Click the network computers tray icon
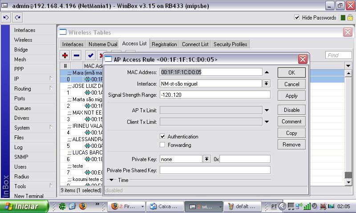The image size is (356, 213). [x=299, y=206]
